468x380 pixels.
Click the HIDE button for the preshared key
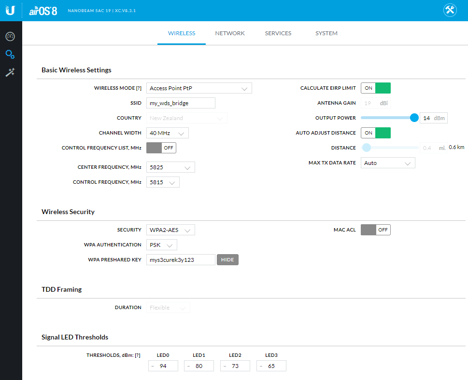coord(227,259)
